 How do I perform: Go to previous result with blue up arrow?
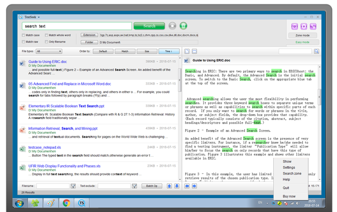click(170, 186)
